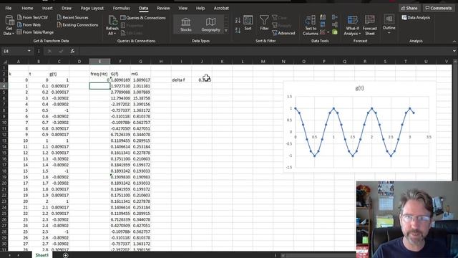458x258 pixels.
Task: Expand the Data Types gallery
Action: click(226, 30)
